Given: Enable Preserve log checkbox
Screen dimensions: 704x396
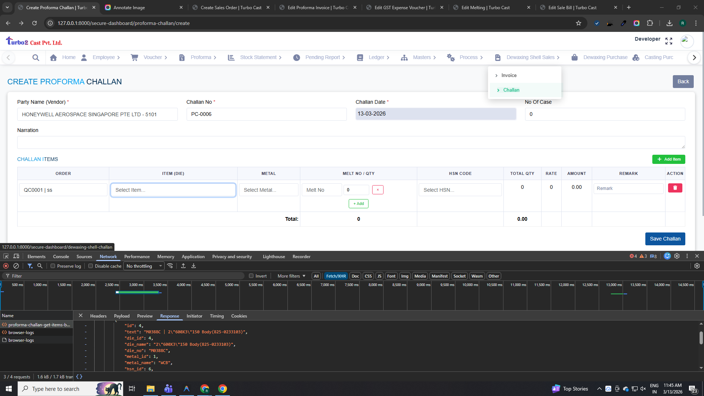Looking at the screenshot, I should (x=53, y=266).
